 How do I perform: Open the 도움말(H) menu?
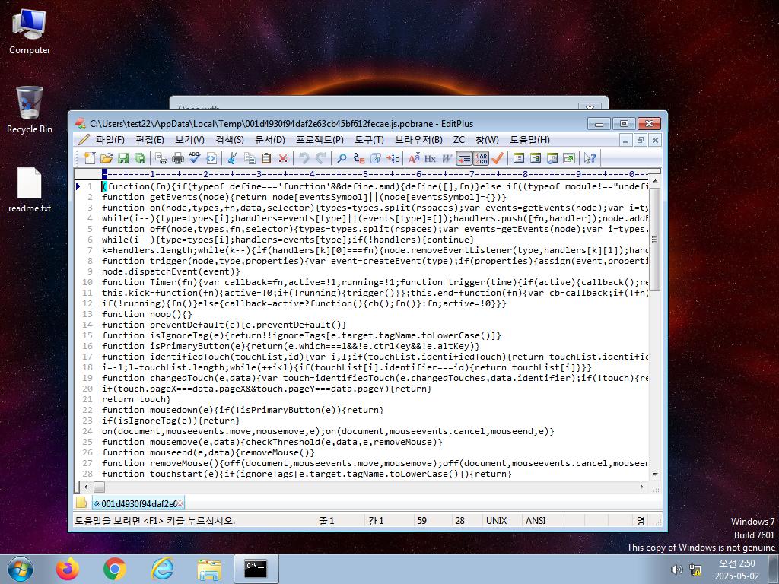coord(529,140)
